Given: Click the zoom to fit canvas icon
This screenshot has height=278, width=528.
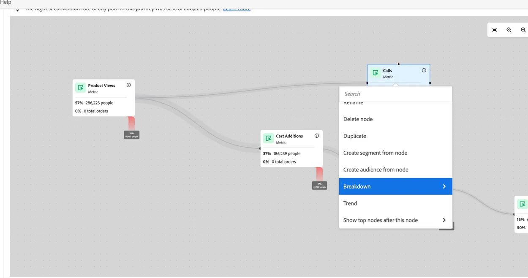Looking at the screenshot, I should (x=495, y=30).
